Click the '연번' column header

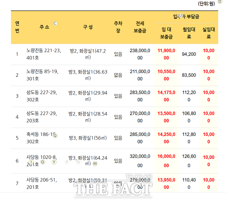(x=17, y=27)
